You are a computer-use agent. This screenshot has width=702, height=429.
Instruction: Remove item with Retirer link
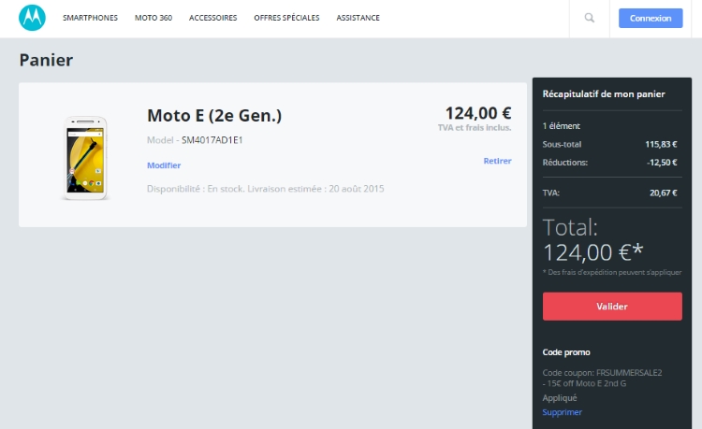tap(497, 161)
